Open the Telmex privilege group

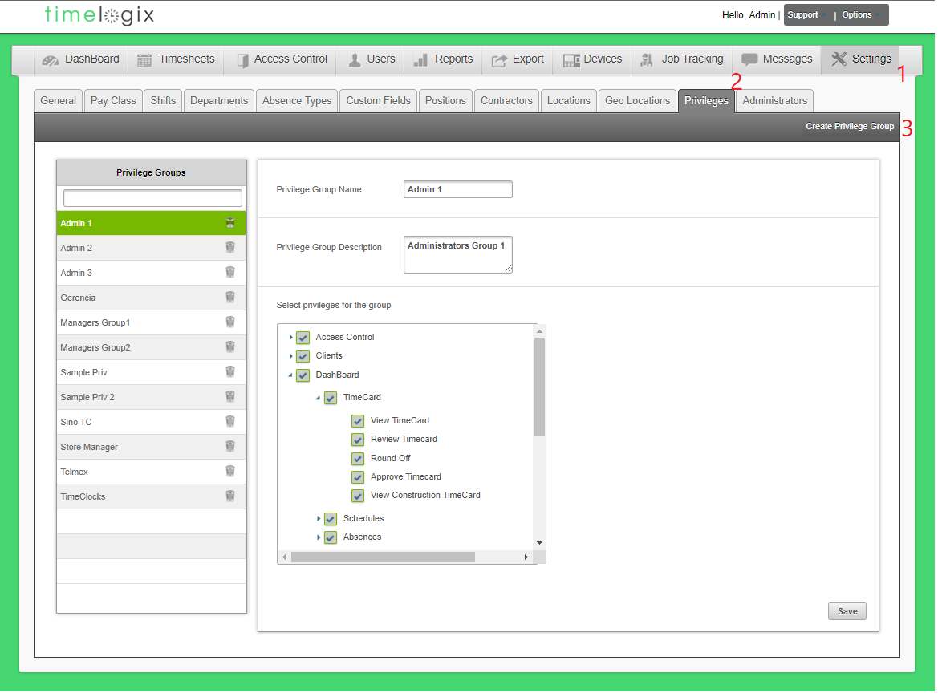152,472
